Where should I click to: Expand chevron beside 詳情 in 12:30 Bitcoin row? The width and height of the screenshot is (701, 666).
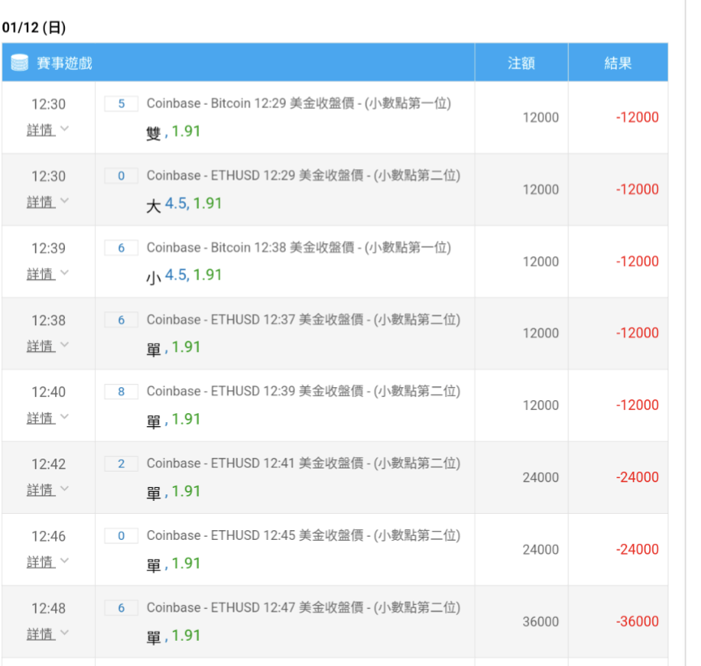point(64,128)
